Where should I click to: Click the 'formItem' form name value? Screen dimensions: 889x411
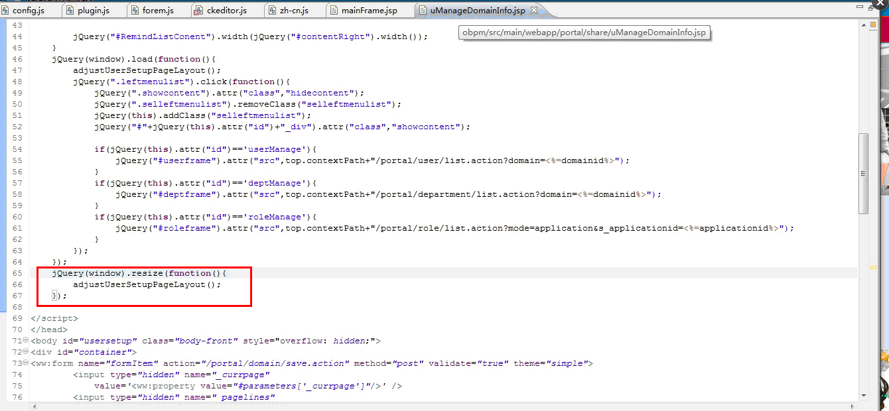click(131, 363)
